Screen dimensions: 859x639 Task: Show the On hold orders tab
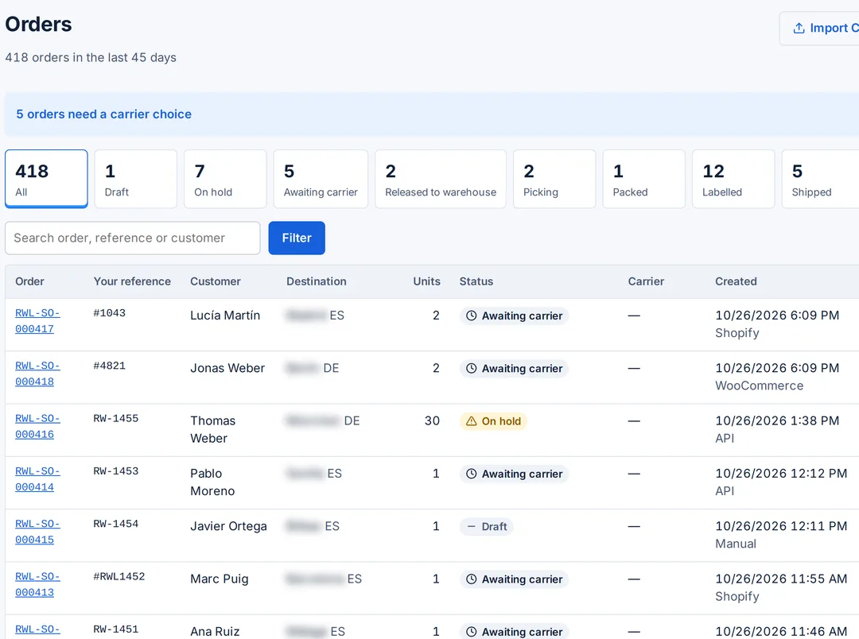pos(225,179)
